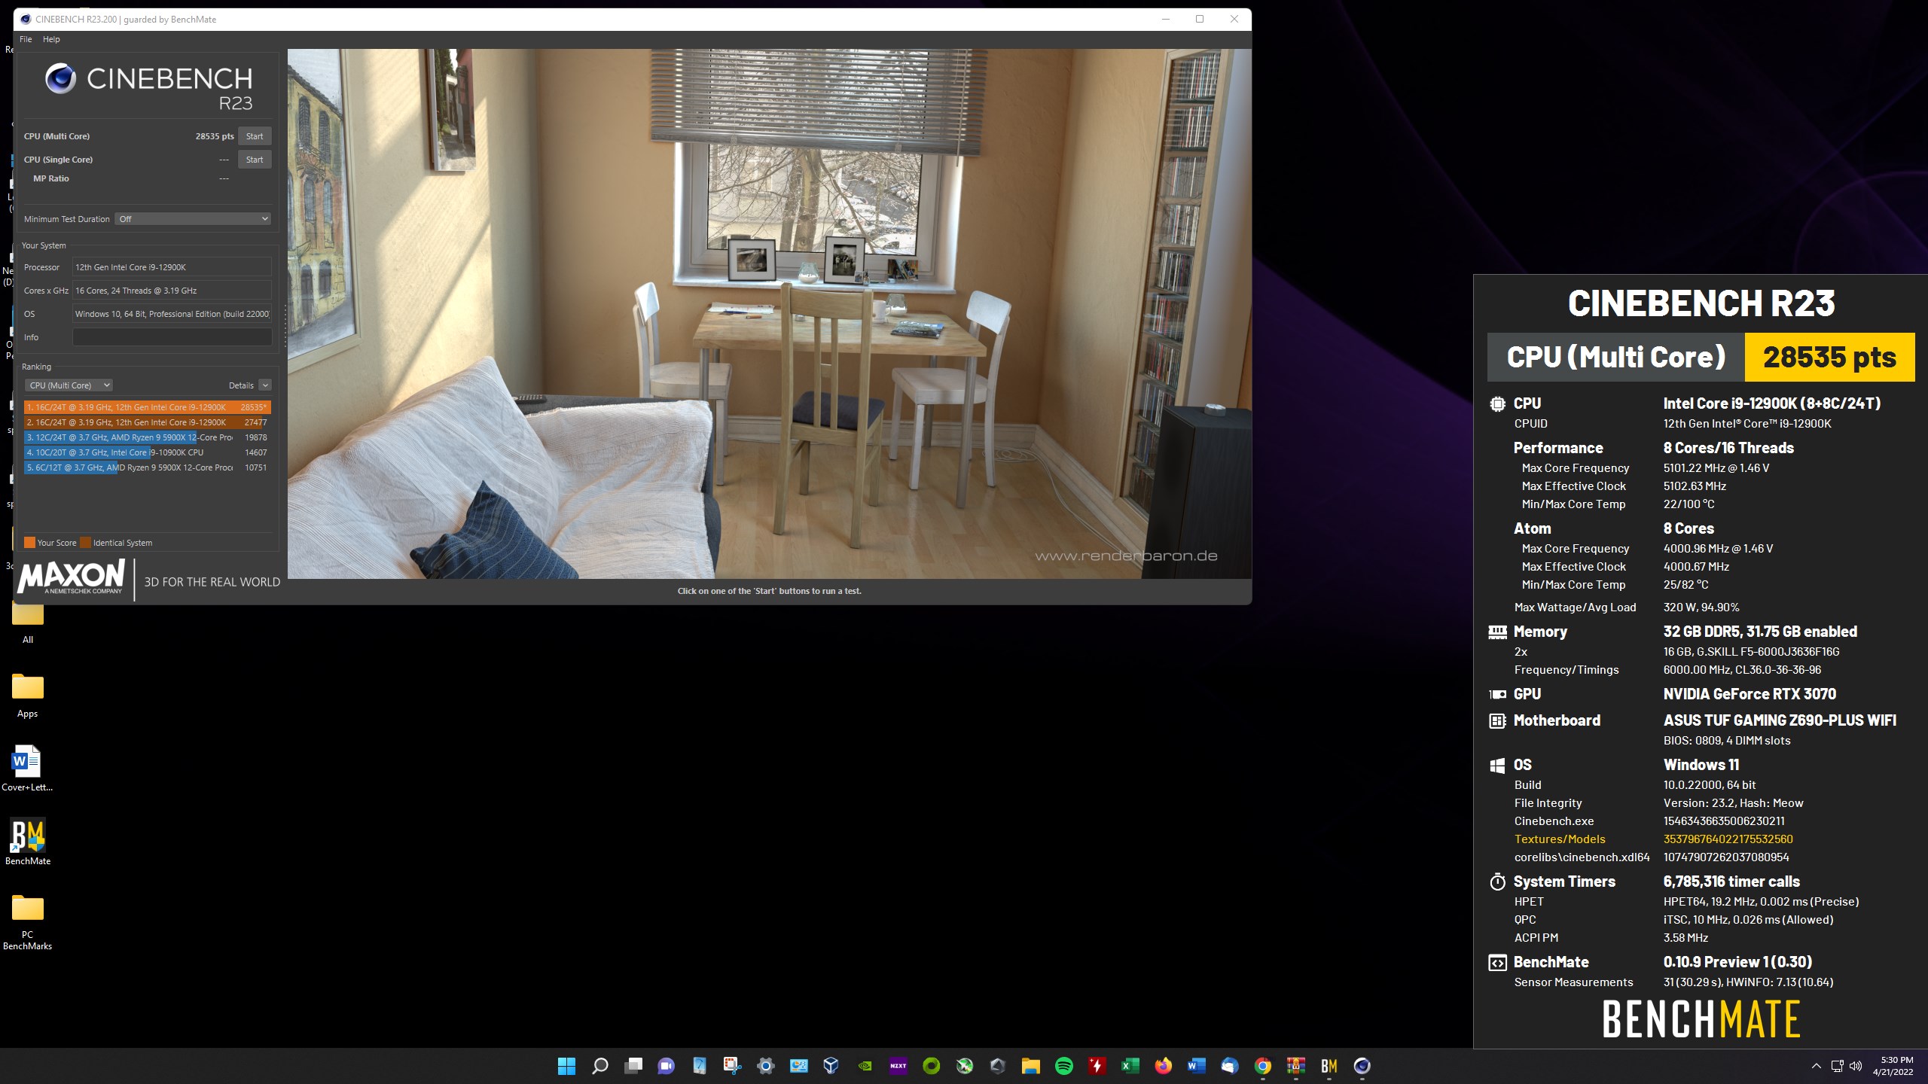Image resolution: width=1928 pixels, height=1084 pixels.
Task: Click 28535 pts score in BenchMate panel
Action: 1829,357
